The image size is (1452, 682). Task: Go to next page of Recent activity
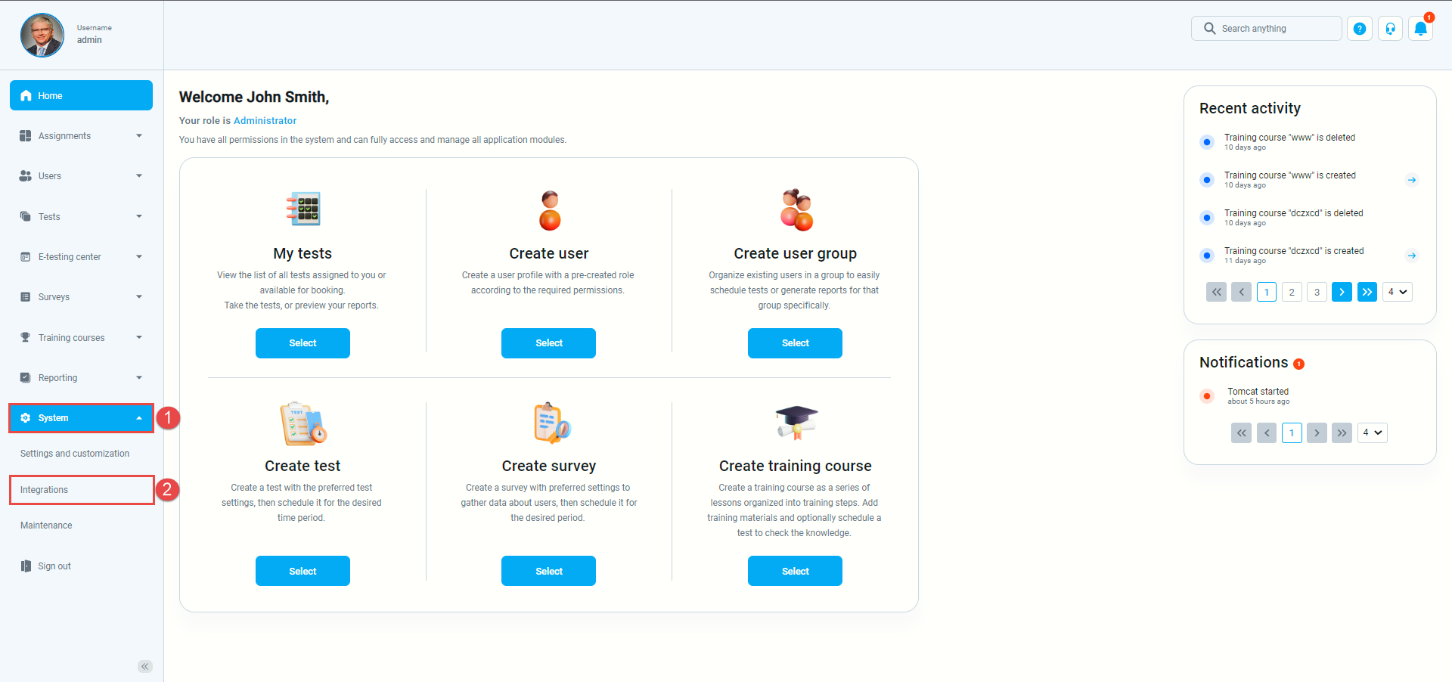point(1342,292)
